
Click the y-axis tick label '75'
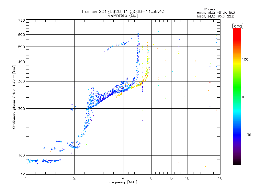(23, 173)
